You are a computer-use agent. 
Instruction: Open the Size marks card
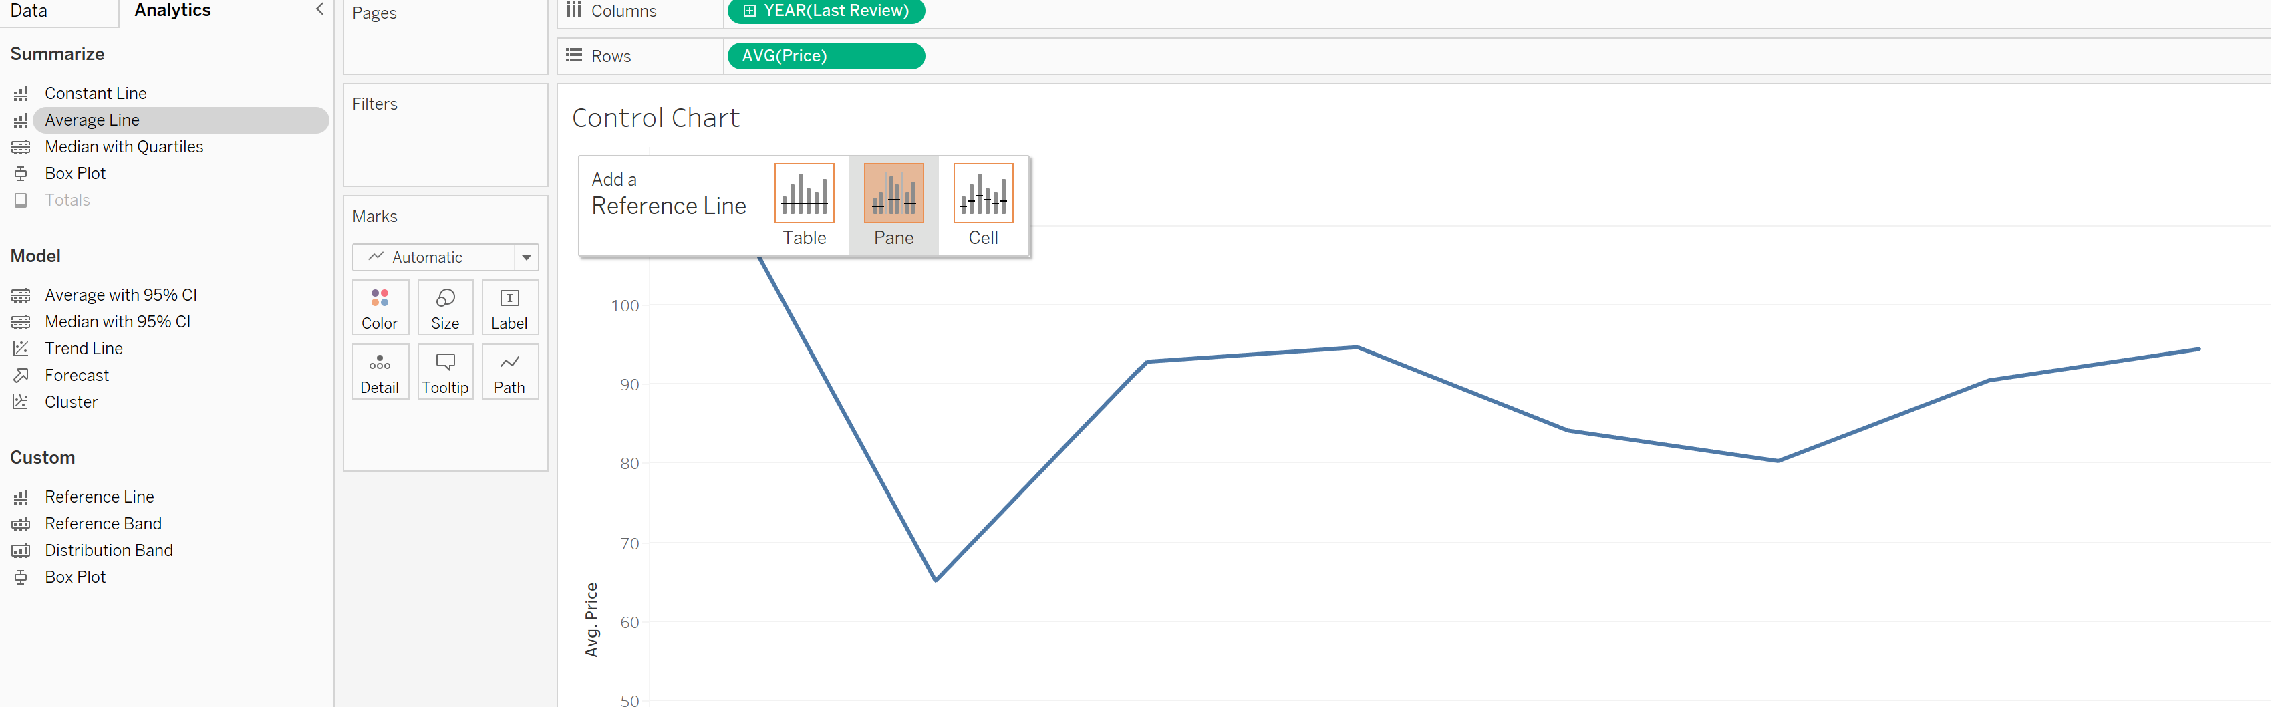pos(446,307)
